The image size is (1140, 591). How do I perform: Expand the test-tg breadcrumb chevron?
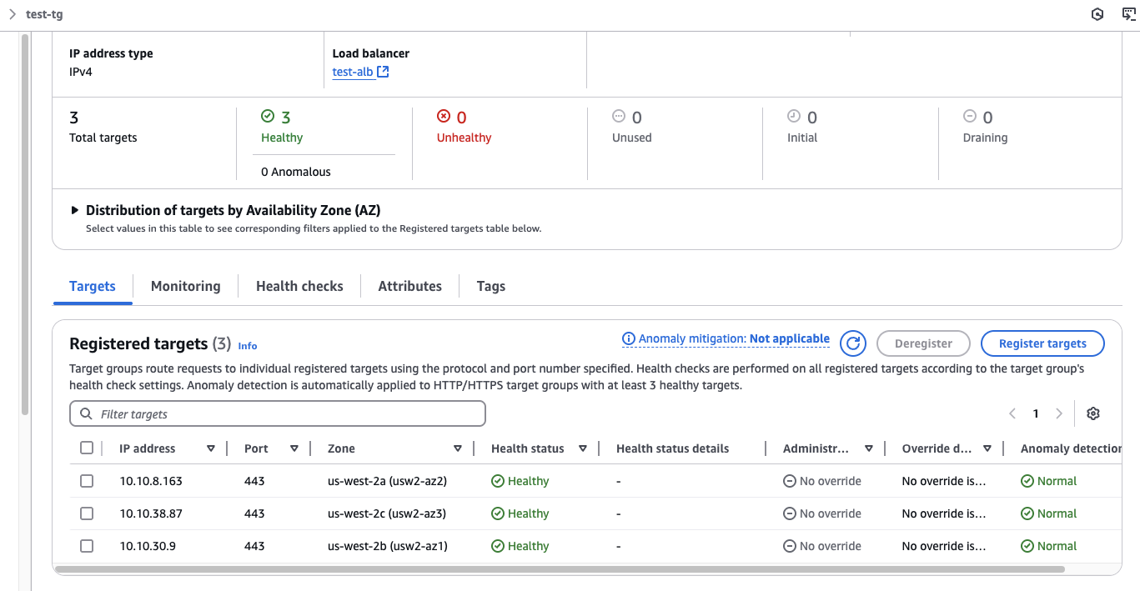click(13, 14)
